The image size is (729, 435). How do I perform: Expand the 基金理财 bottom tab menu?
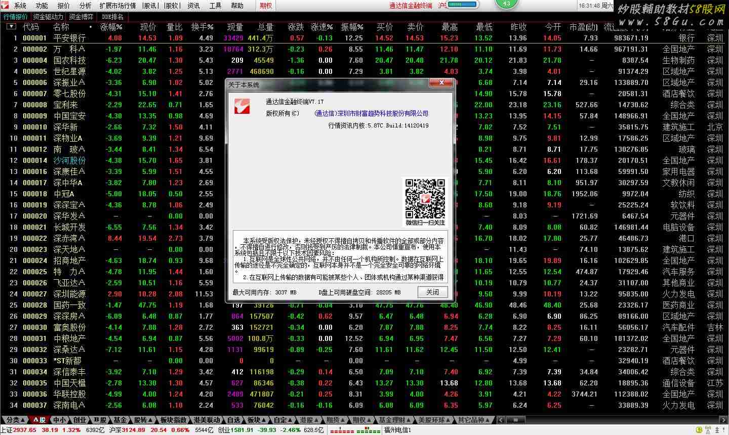(x=395, y=420)
